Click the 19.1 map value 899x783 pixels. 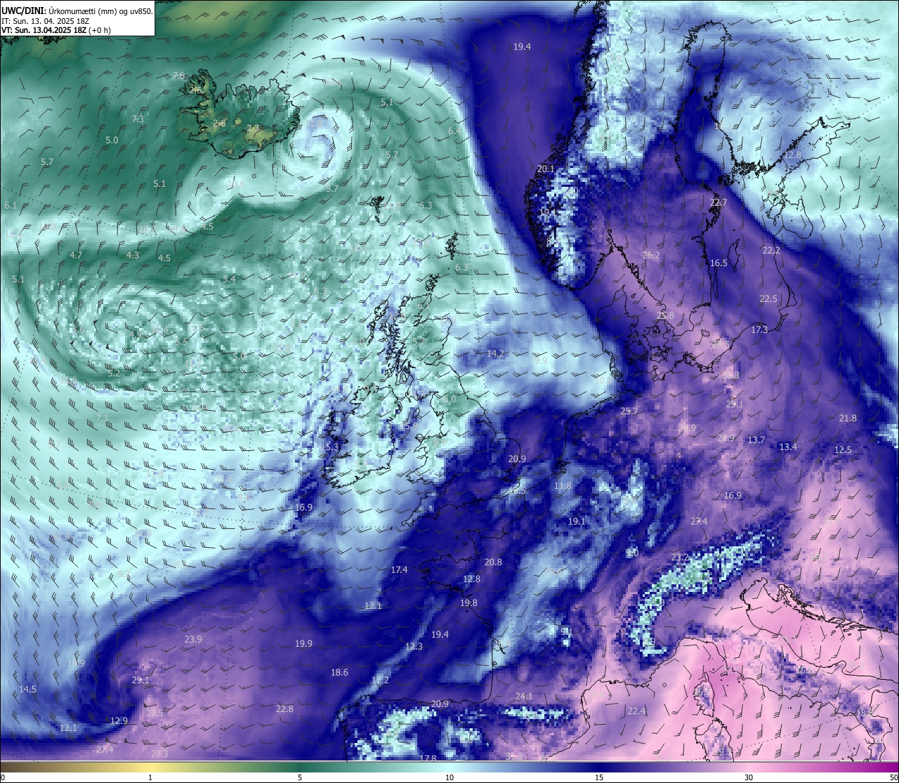(x=577, y=522)
